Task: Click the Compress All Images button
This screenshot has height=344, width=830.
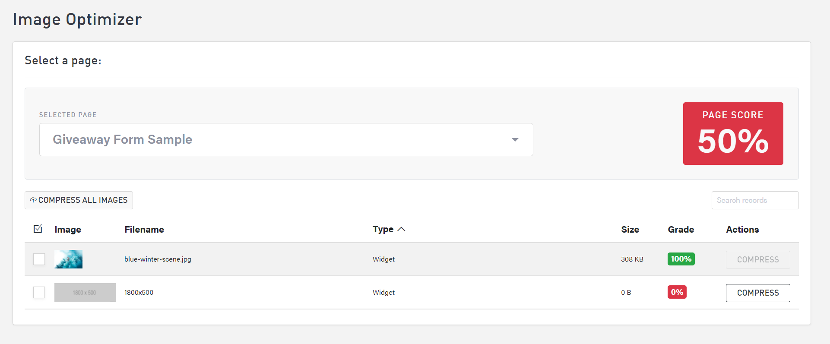Action: click(x=79, y=200)
